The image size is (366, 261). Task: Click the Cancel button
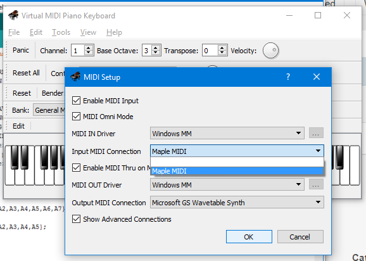tap(300, 237)
